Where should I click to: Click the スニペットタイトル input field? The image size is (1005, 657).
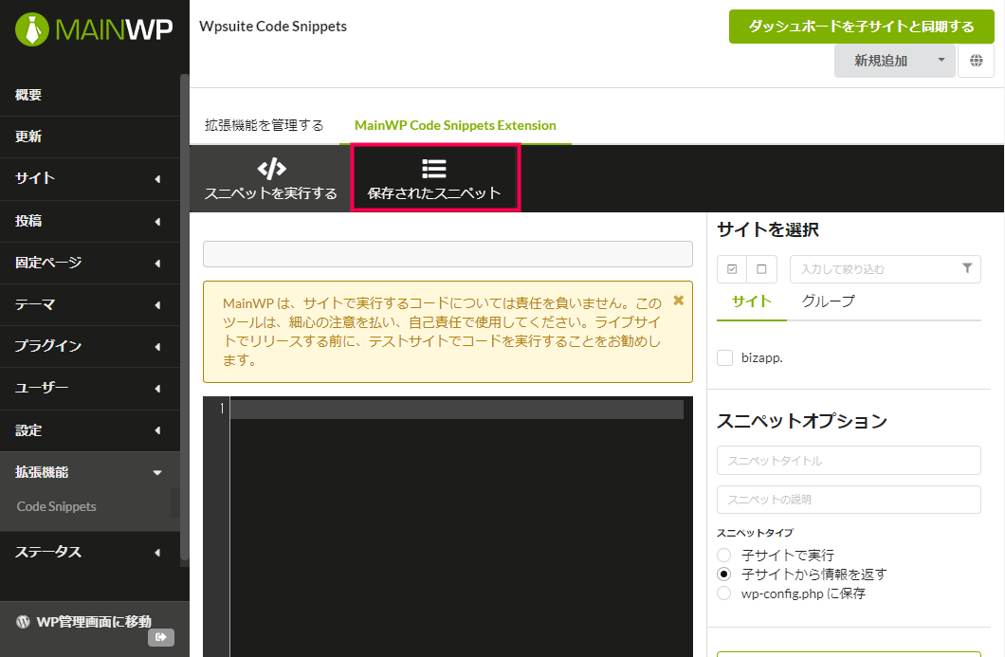(849, 460)
